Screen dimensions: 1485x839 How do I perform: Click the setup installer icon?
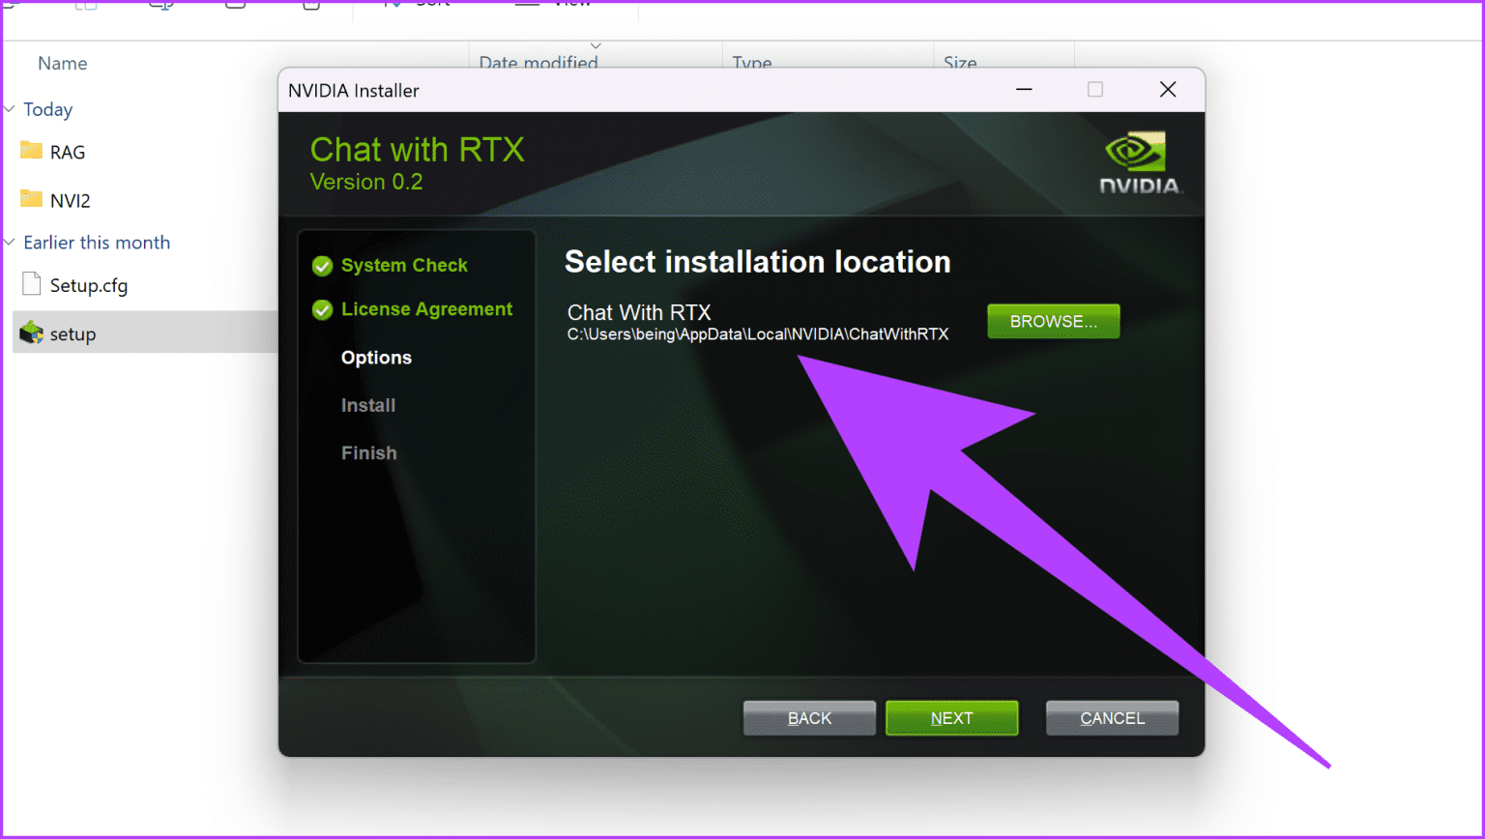click(x=32, y=333)
